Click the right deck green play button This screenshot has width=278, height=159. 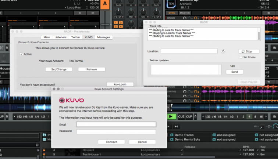tap(171, 116)
